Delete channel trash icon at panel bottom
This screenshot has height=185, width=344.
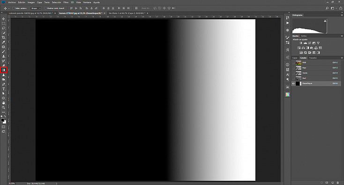point(338,183)
